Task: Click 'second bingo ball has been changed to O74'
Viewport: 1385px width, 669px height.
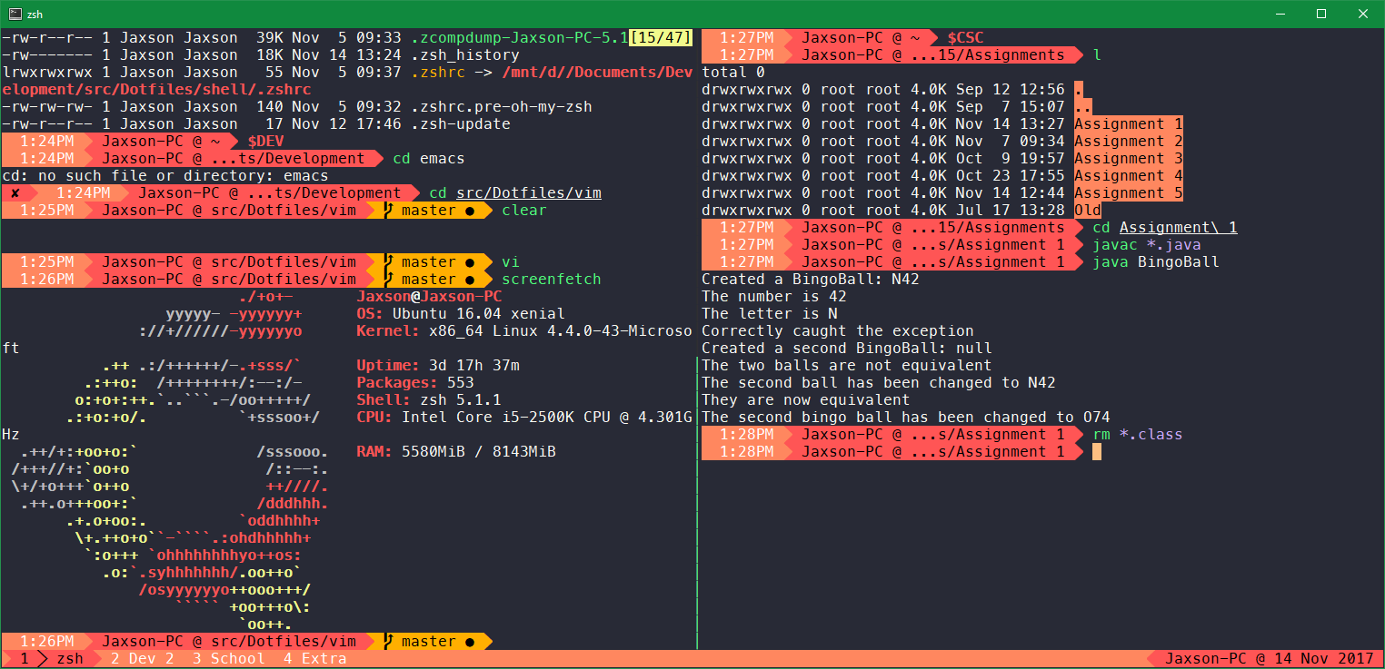Action: [x=905, y=418]
